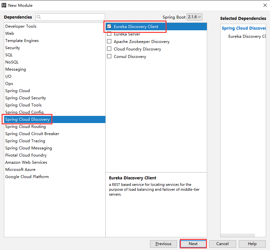Go back with the Previous button
This screenshot has width=270, height=250.
pos(163,243)
